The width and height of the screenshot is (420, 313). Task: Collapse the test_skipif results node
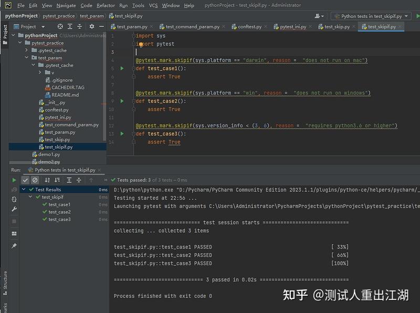click(30, 197)
